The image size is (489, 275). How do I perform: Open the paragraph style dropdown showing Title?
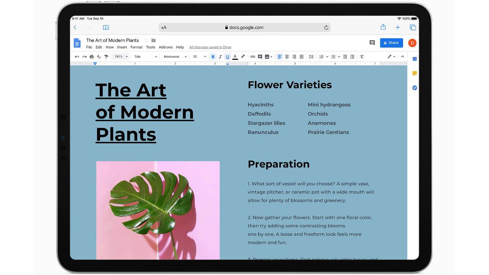[145, 56]
